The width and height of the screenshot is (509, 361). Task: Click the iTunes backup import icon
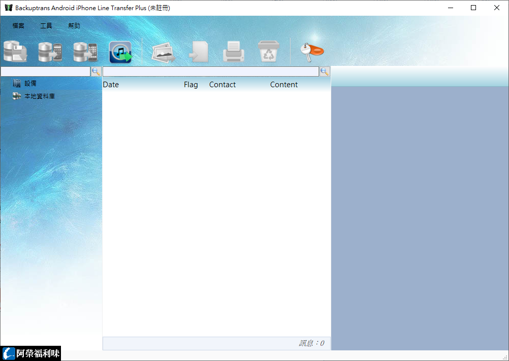(x=120, y=52)
